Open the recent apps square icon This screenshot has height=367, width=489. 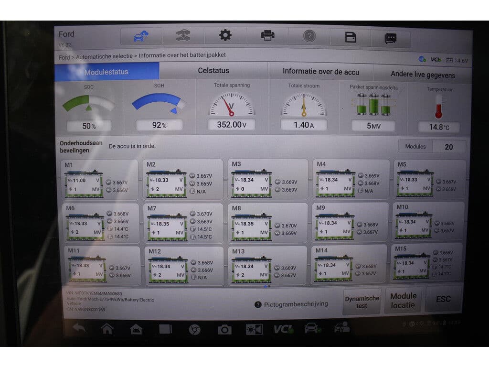165,329
